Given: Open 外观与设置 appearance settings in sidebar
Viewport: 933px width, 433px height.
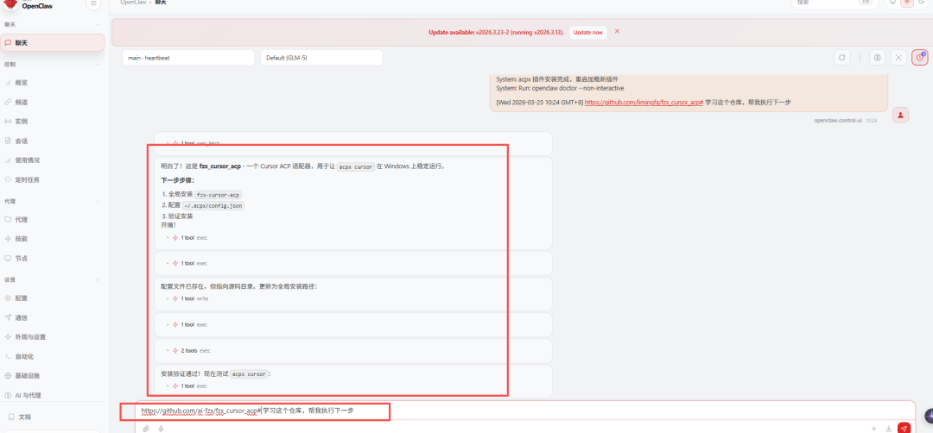Looking at the screenshot, I should point(53,336).
